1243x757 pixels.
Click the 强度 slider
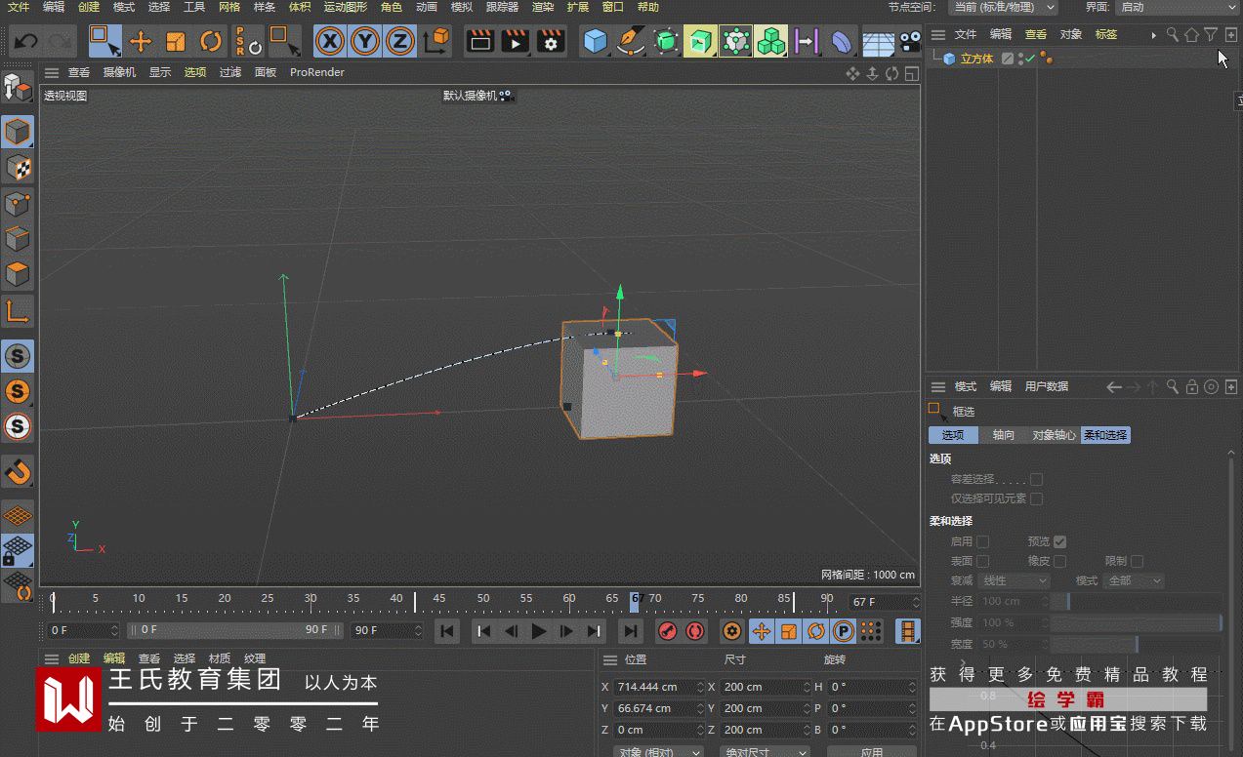click(1137, 622)
